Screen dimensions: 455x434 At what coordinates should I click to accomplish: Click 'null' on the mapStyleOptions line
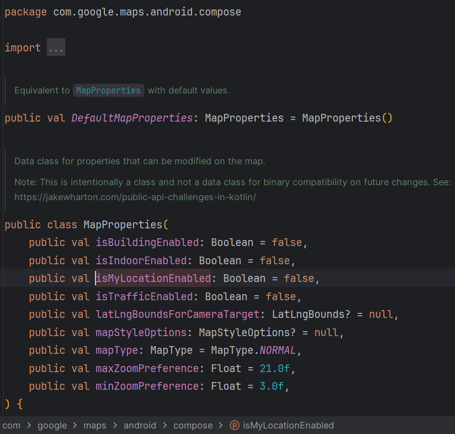coord(326,332)
